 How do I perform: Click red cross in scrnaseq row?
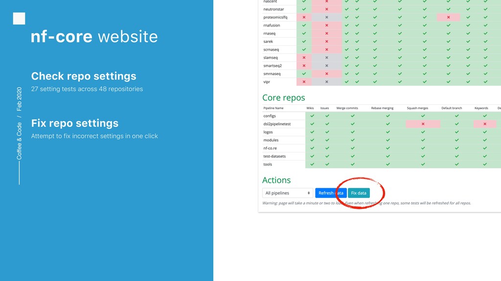[x=326, y=49]
